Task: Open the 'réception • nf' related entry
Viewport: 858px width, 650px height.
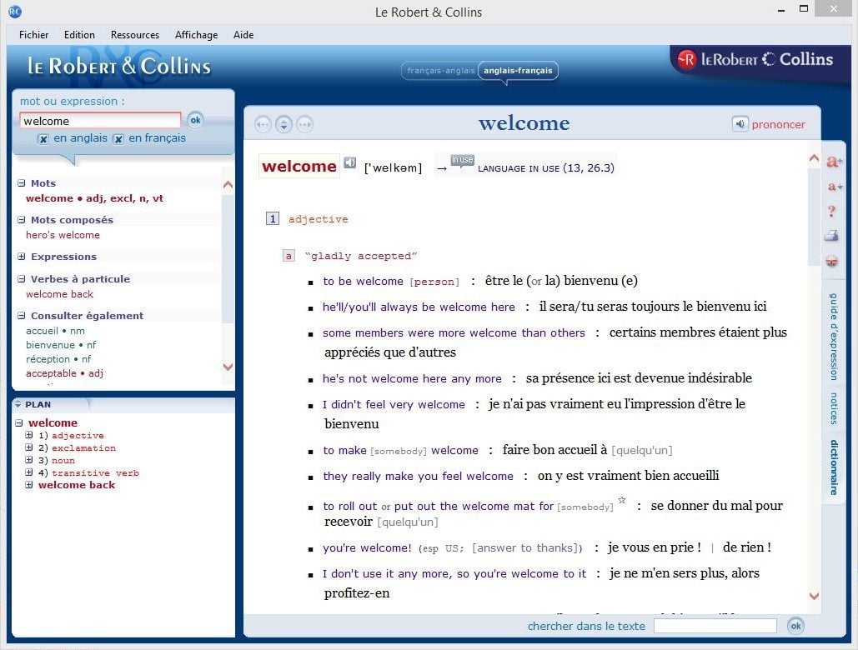Action: pos(58,359)
